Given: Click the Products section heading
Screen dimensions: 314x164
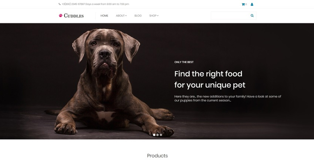Looking at the screenshot, I should click(157, 156).
